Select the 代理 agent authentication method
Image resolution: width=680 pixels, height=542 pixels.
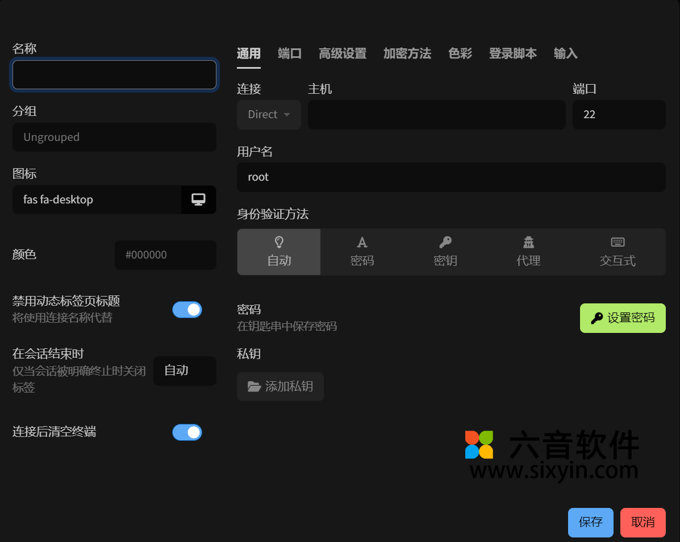528,252
